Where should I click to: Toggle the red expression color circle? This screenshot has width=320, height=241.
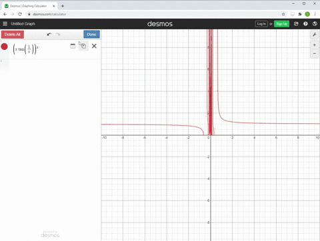pyautogui.click(x=5, y=47)
